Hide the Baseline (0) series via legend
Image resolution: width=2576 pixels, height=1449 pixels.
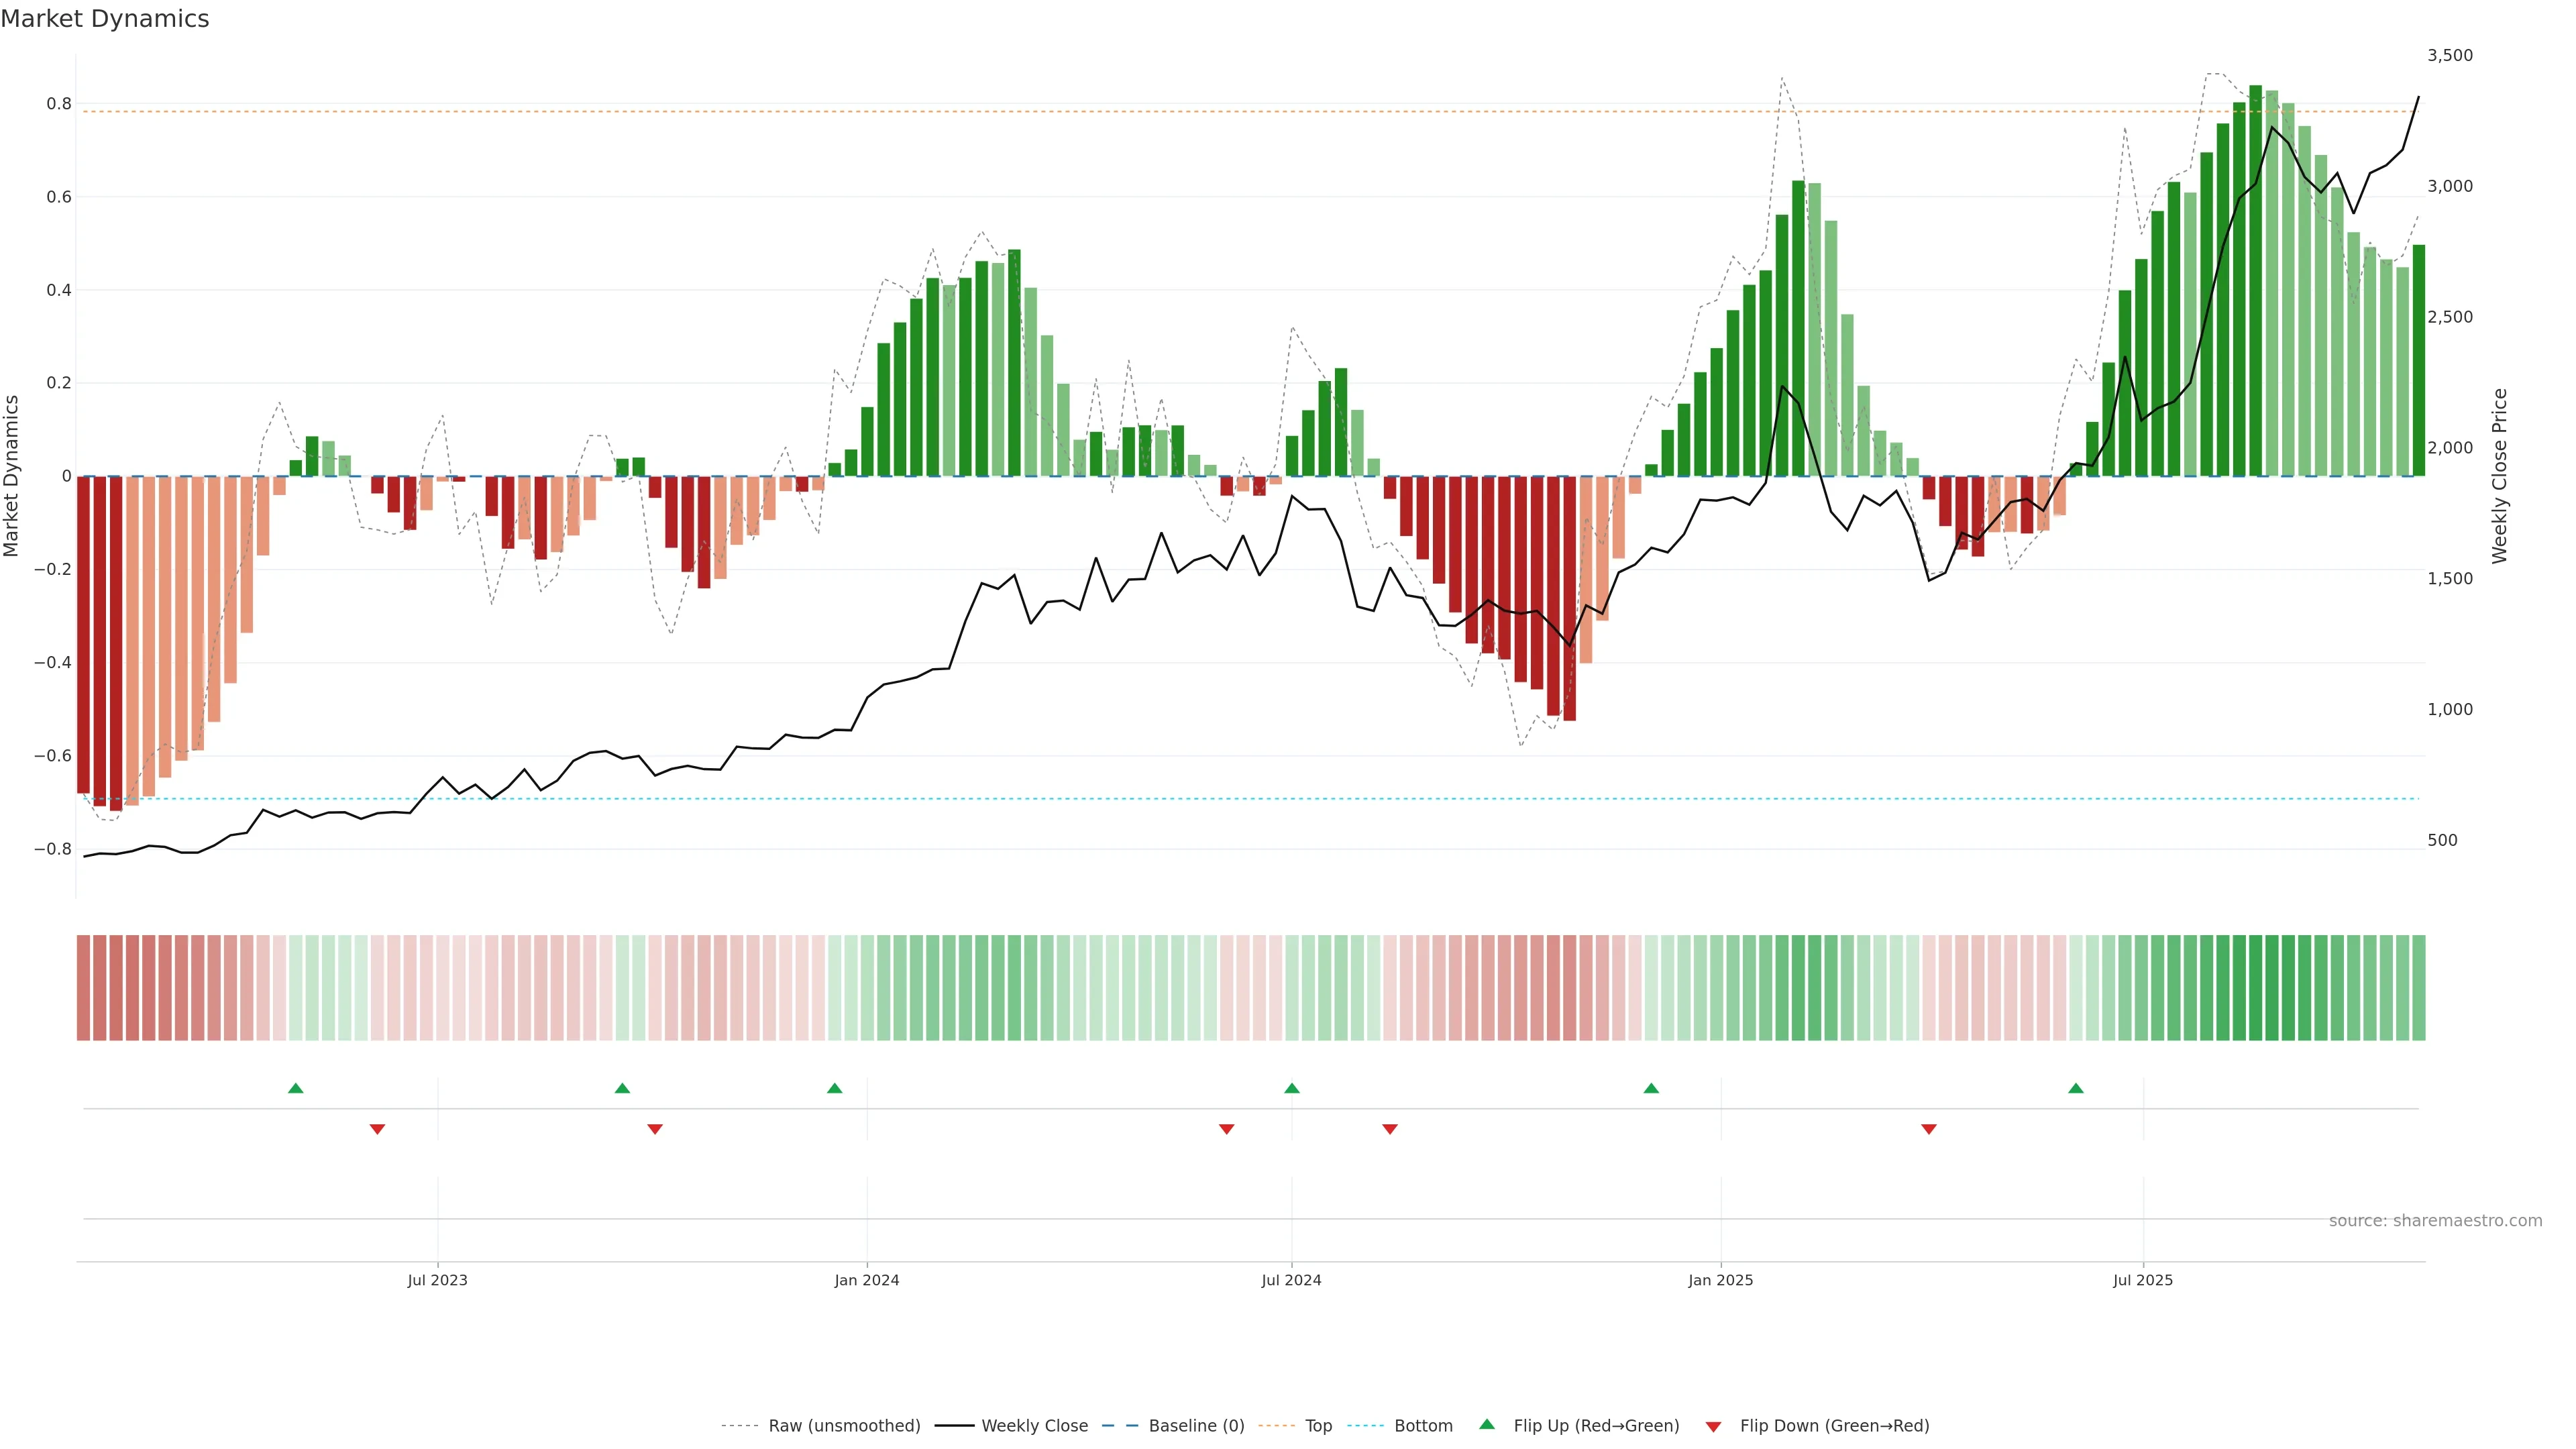click(1196, 1426)
